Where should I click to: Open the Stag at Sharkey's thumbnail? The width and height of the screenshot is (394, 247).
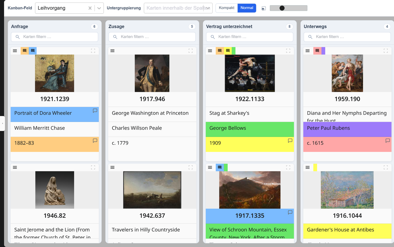250,73
